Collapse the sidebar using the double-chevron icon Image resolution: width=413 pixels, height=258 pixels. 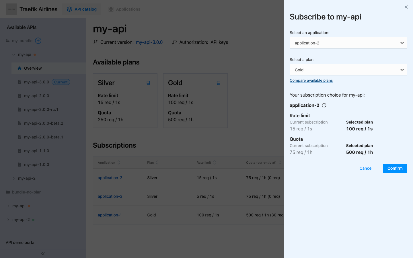pyautogui.click(x=43, y=253)
